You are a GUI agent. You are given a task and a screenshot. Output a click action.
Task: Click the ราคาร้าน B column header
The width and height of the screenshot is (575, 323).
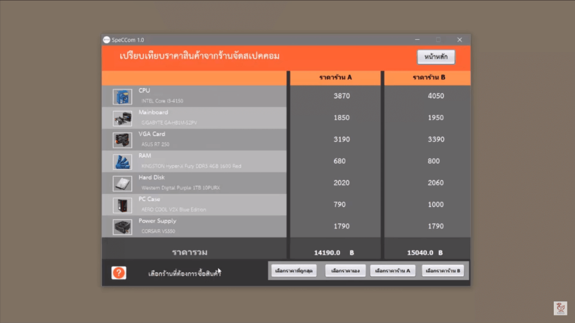pos(429,78)
